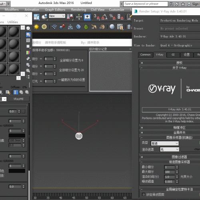Click the green grass icon
Image resolution: width=200 pixels, height=200 pixels.
point(86,27)
